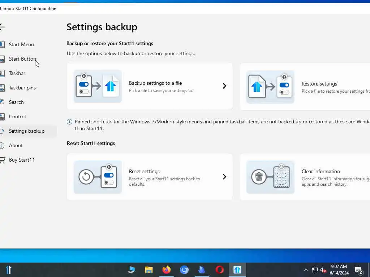Open the Start Menu section
Viewport: 370px width, 277px height.
[21, 44]
